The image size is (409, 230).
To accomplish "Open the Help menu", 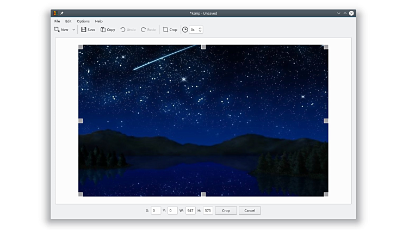I will [x=99, y=21].
